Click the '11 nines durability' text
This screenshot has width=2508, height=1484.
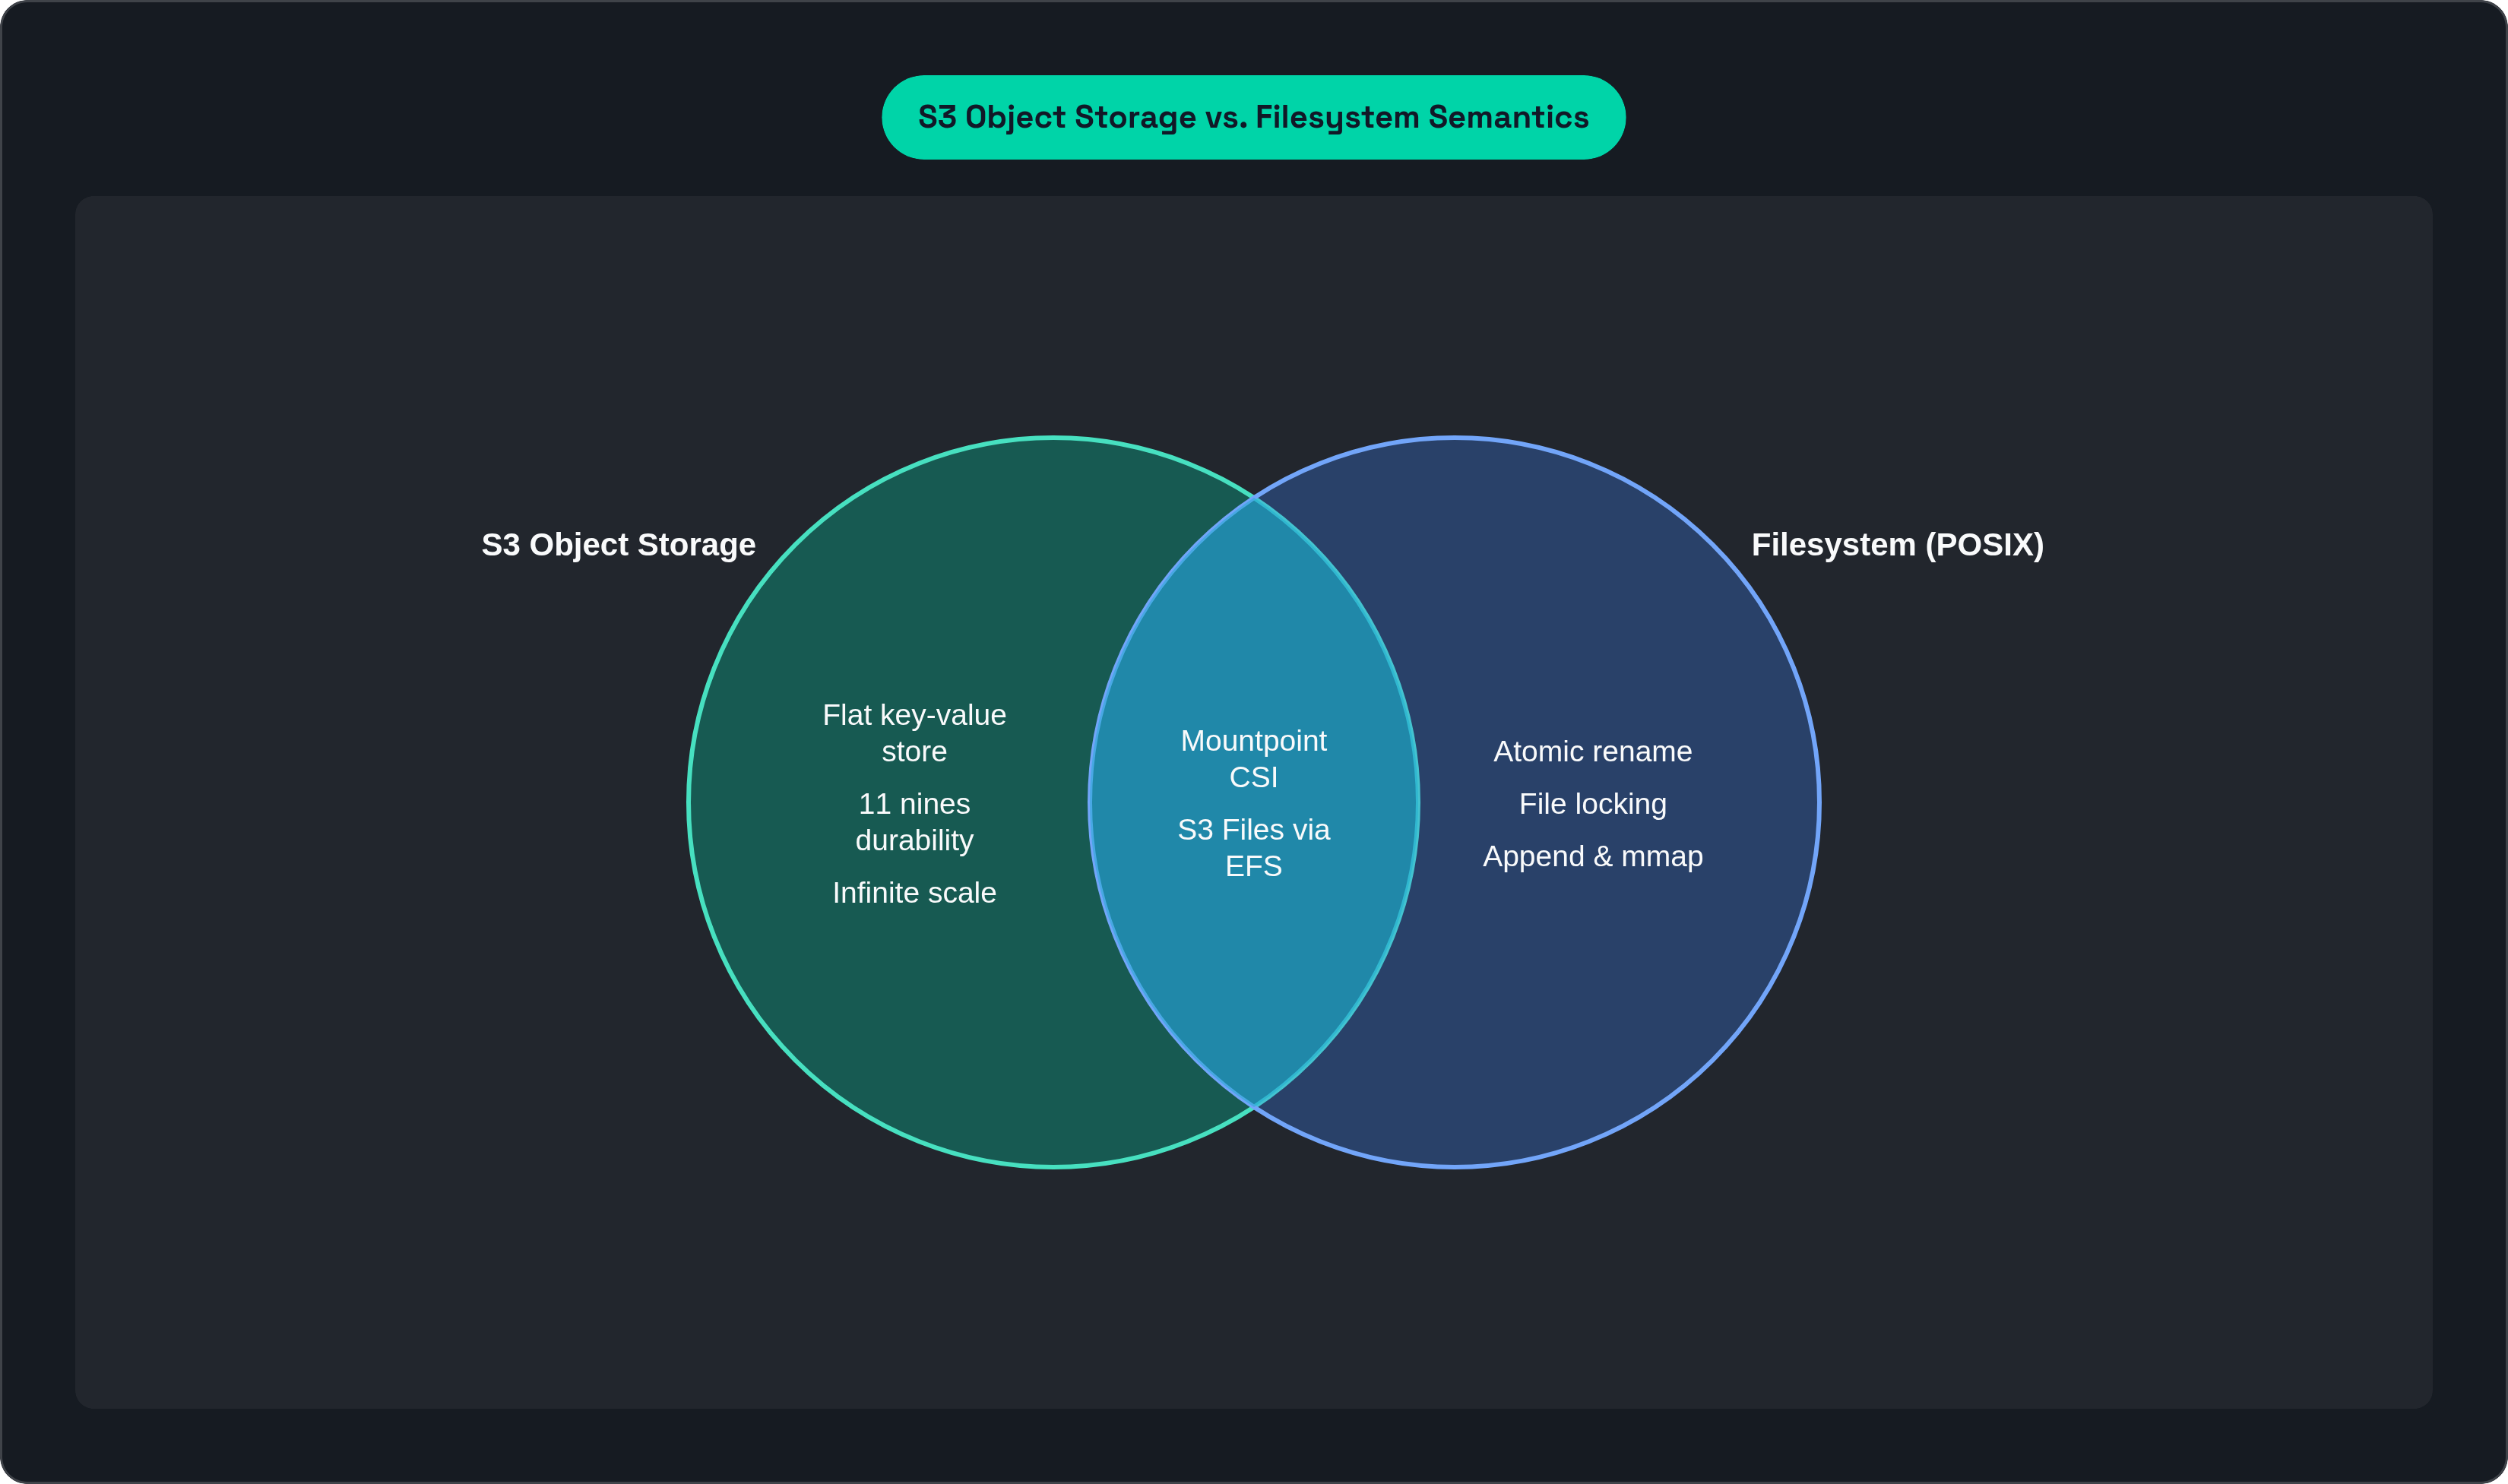914,822
